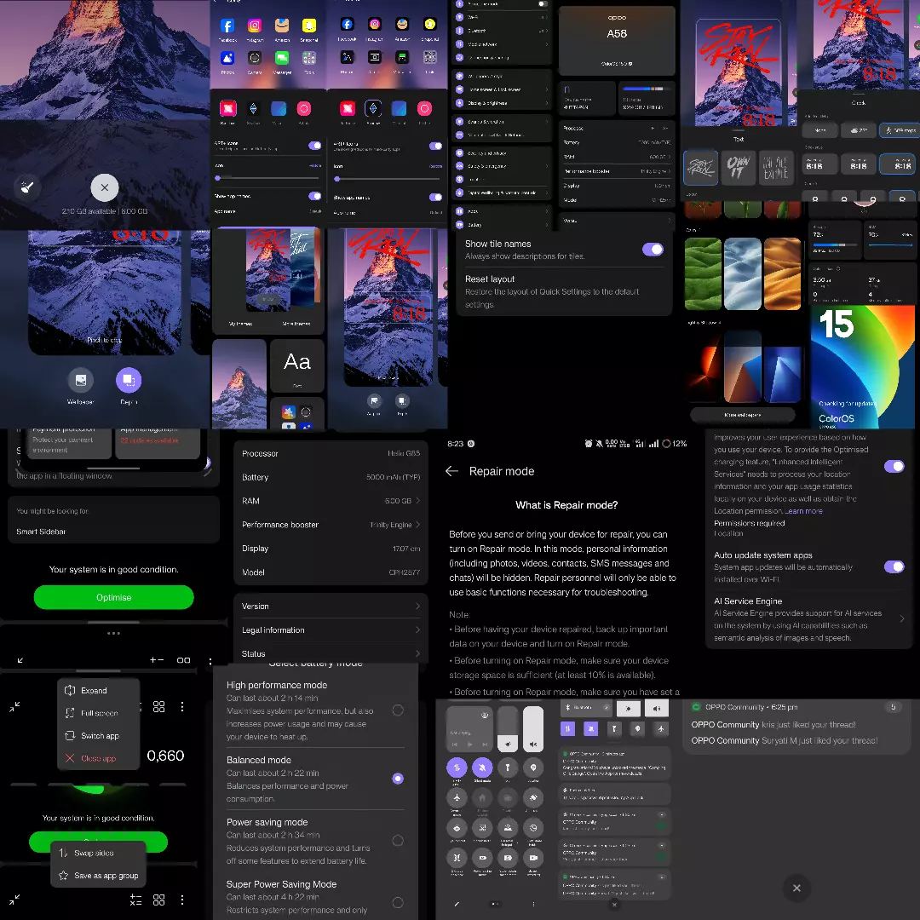Tap the purple Depth effect icon

(x=129, y=380)
